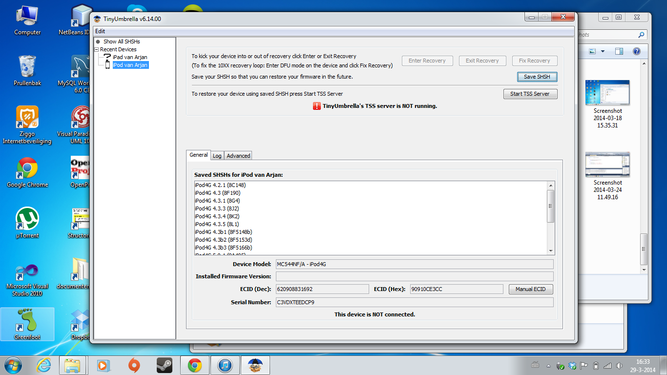Click the Prullenbak recycle bin icon
The image size is (667, 375).
click(x=27, y=70)
